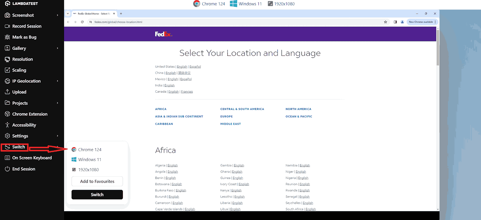Click the LambdaTest logo icon

pyautogui.click(x=8, y=4)
